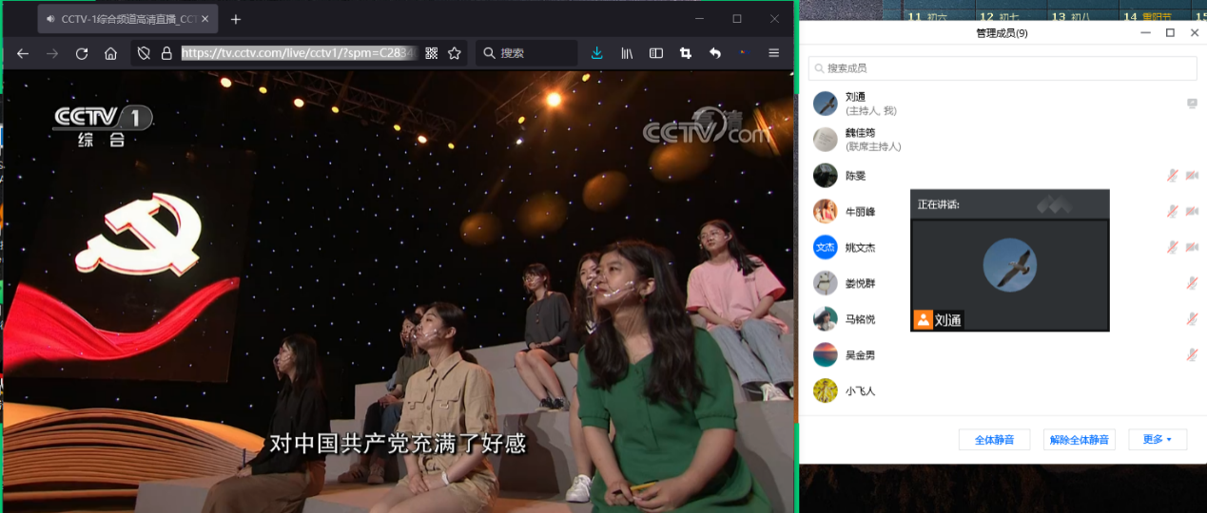Click the undo arrow toolbar icon
Viewport: 1207px width, 513px height.
[714, 53]
